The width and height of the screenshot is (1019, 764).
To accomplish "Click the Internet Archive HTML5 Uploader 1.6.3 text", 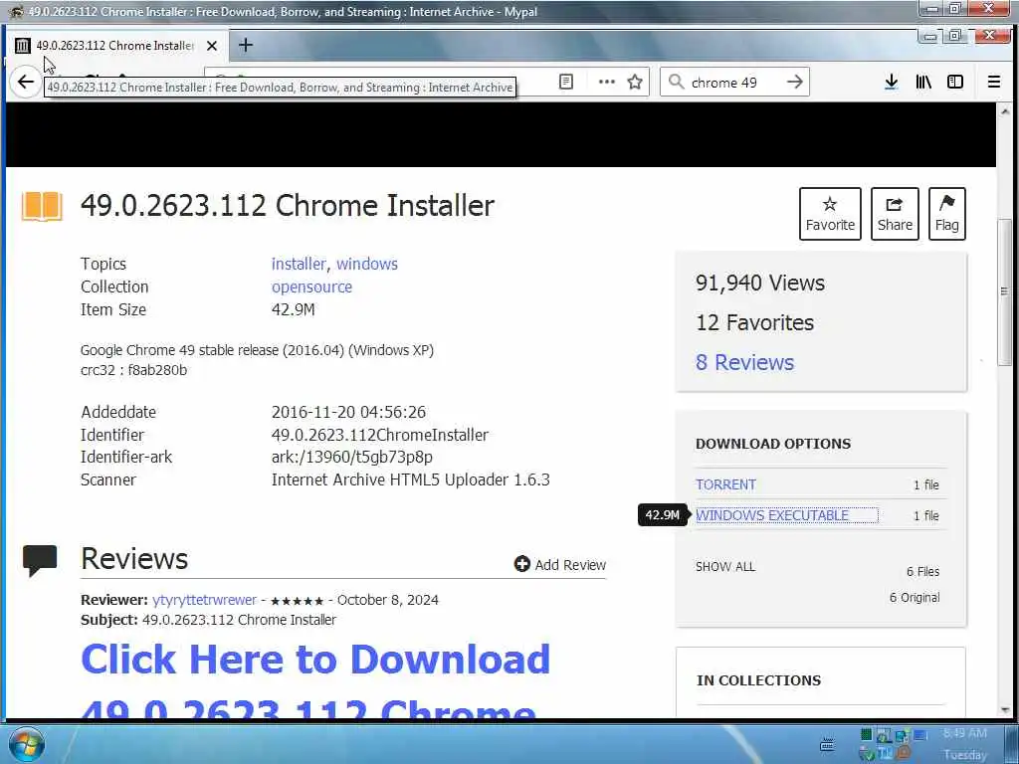I will [x=411, y=479].
